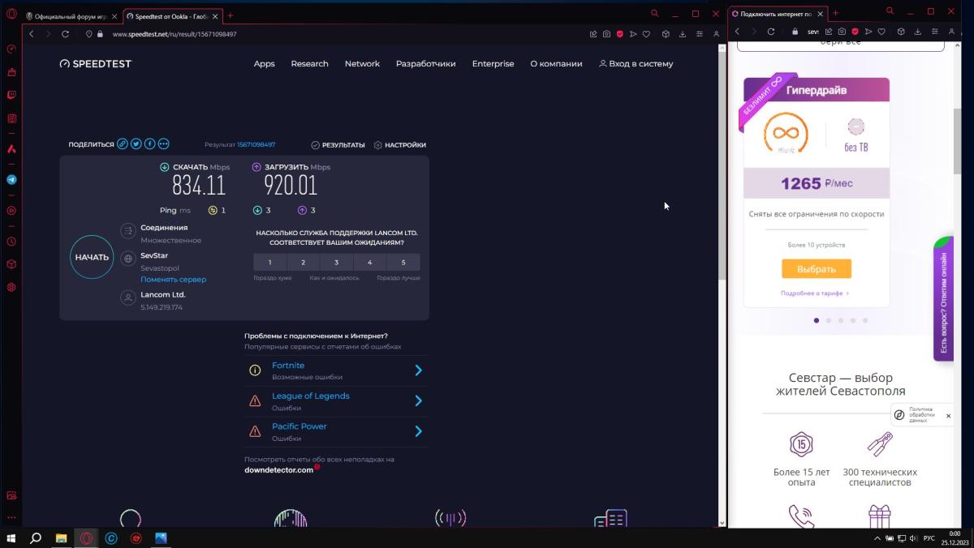
Task: Click the Поменять сервер link
Action: click(x=173, y=280)
